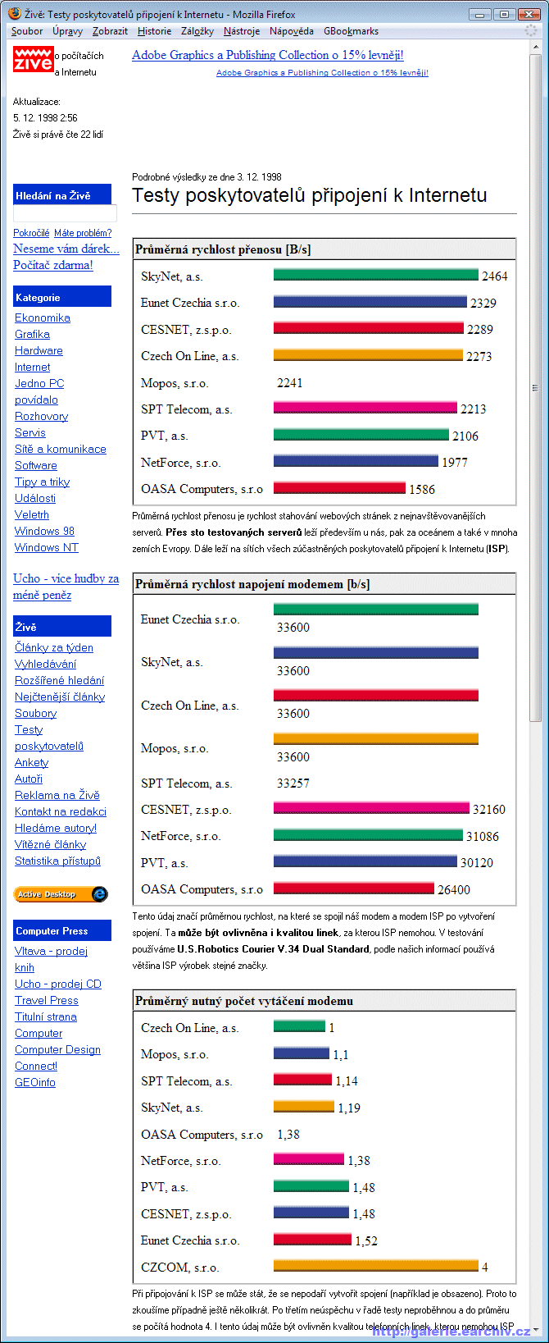The image size is (549, 1343).
Task: Click the Mopos value 2241
Action: tap(289, 383)
